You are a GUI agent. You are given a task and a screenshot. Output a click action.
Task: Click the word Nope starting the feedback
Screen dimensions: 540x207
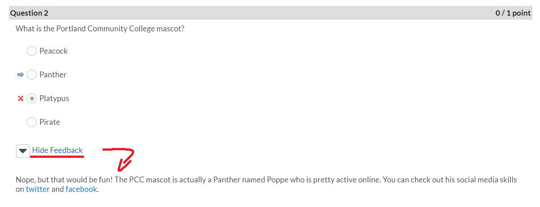point(25,180)
